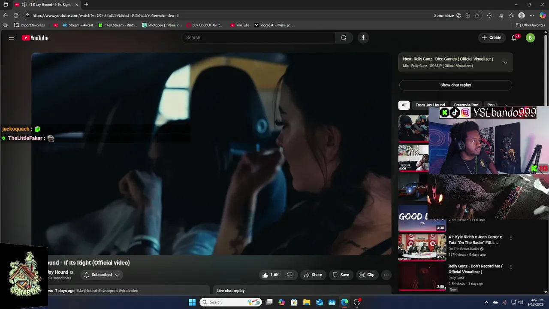Add this page to favorites star
Viewport: 549px width, 309px height.
coord(477,15)
